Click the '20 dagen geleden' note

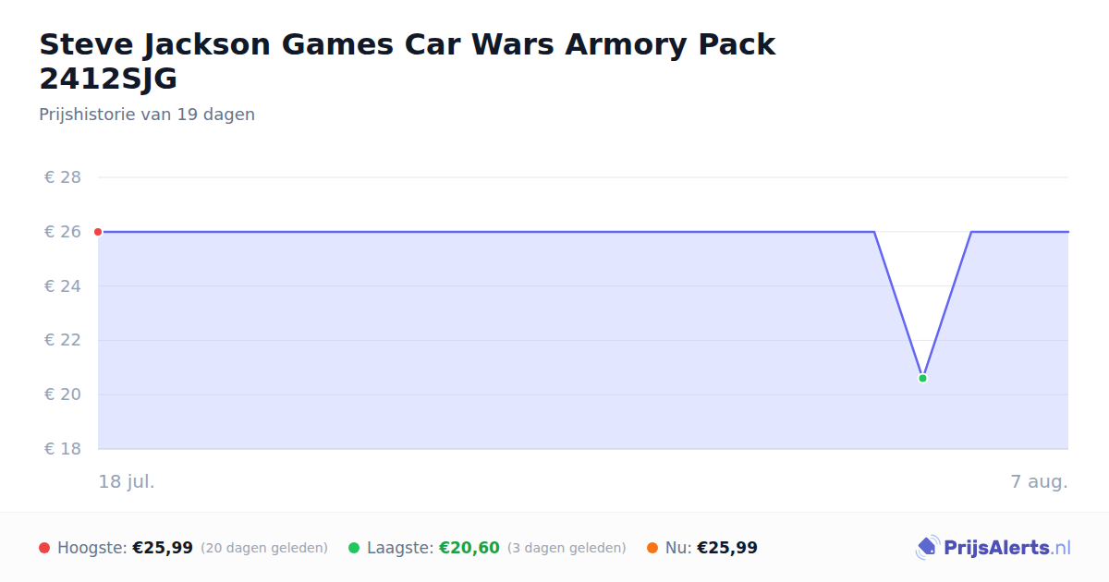click(x=264, y=548)
